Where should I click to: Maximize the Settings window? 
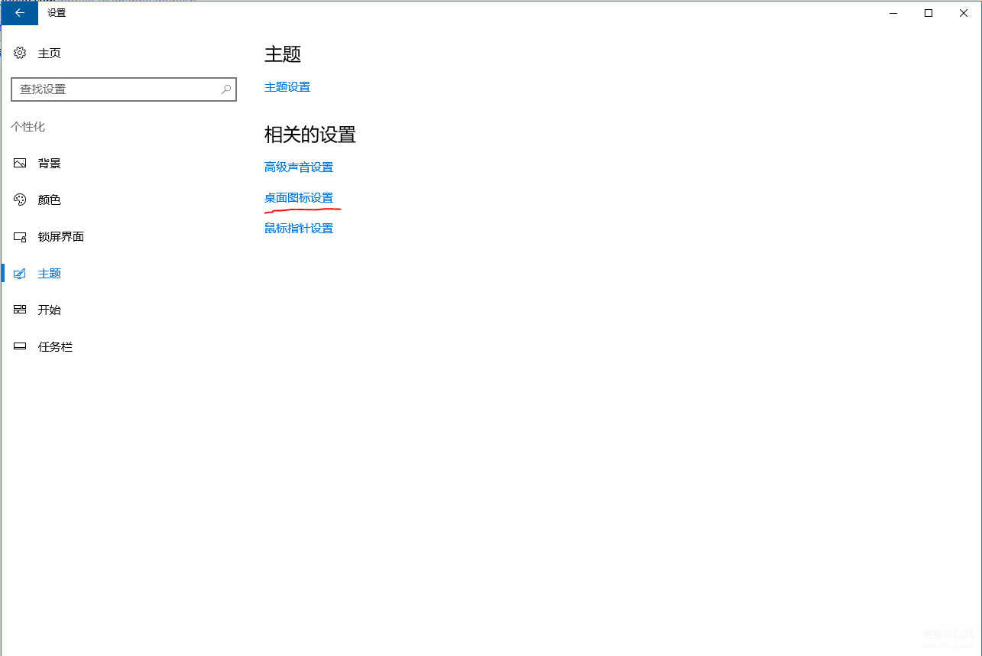(929, 13)
